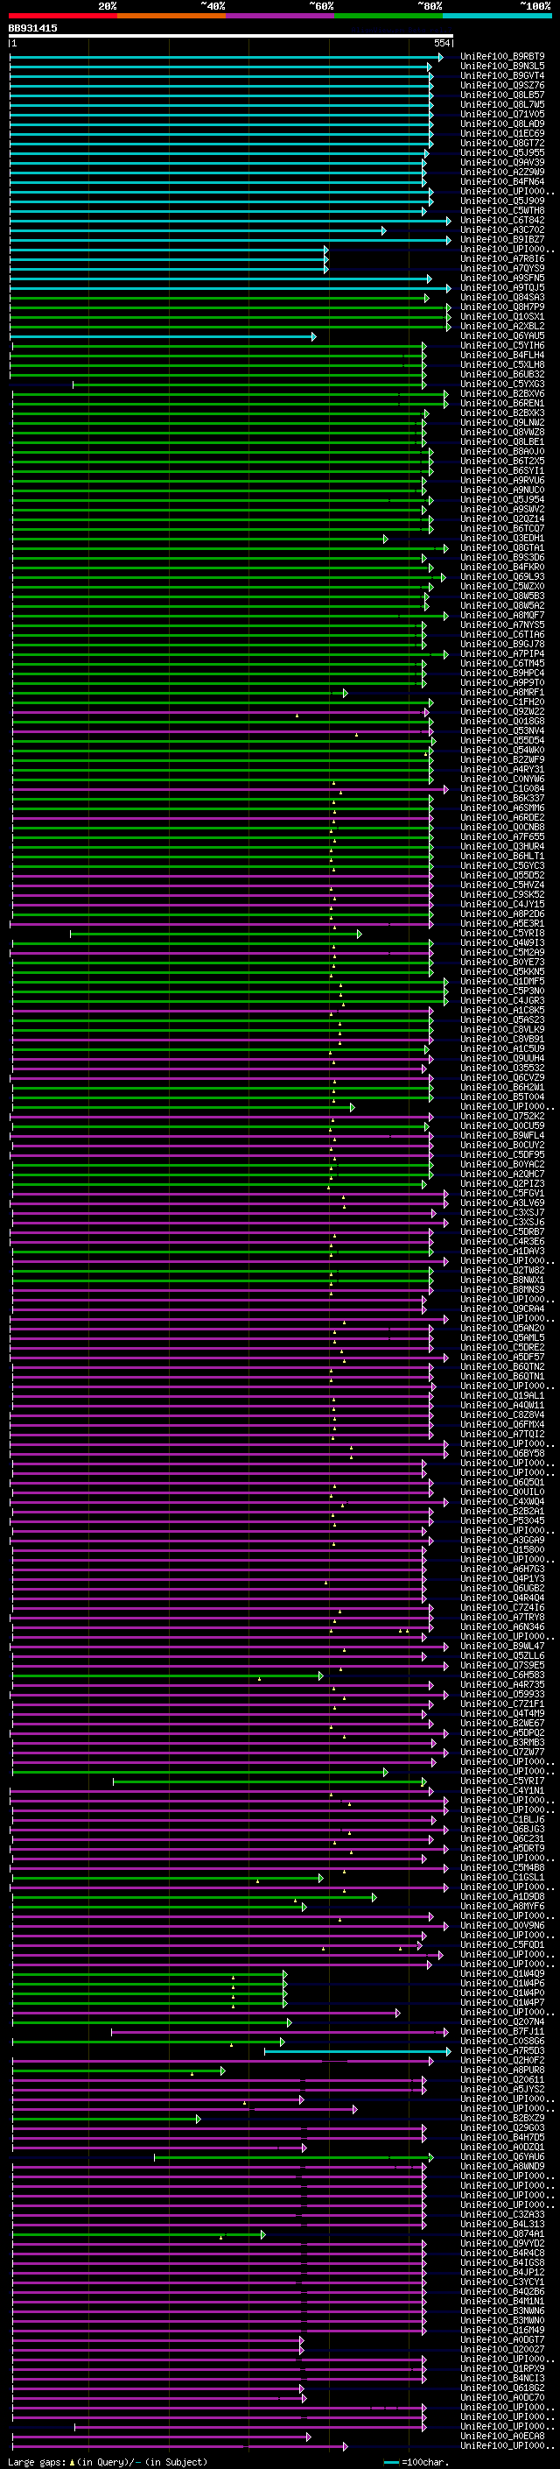Click hit name UniRef100_Q6YAU5
Image resolution: width=560 pixels, height=2469 pixels.
tap(502, 335)
